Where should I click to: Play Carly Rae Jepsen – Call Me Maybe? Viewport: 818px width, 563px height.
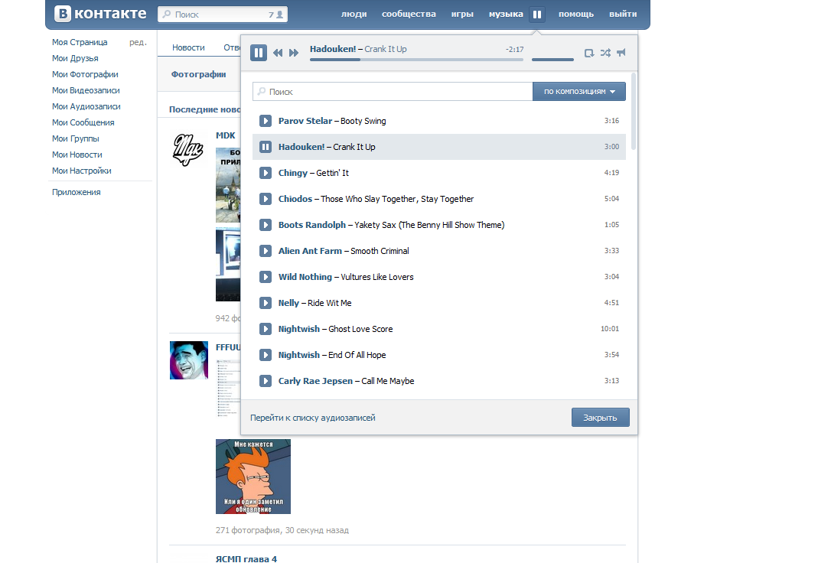click(x=266, y=382)
